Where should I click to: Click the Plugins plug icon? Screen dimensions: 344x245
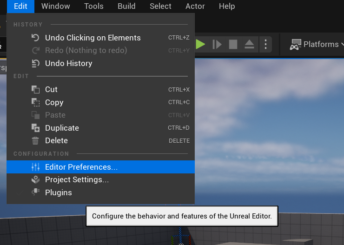[x=35, y=192]
